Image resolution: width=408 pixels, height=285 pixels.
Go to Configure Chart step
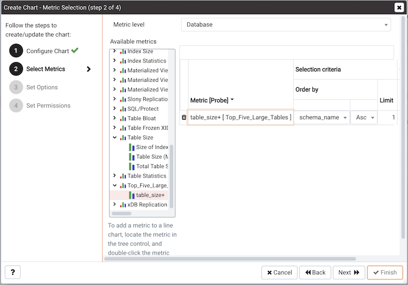click(47, 51)
